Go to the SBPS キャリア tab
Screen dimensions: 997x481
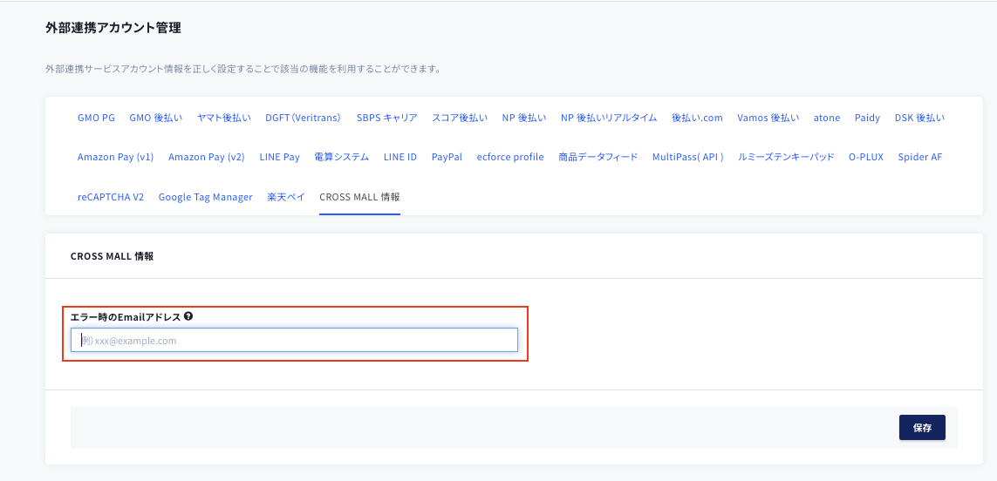(x=386, y=118)
